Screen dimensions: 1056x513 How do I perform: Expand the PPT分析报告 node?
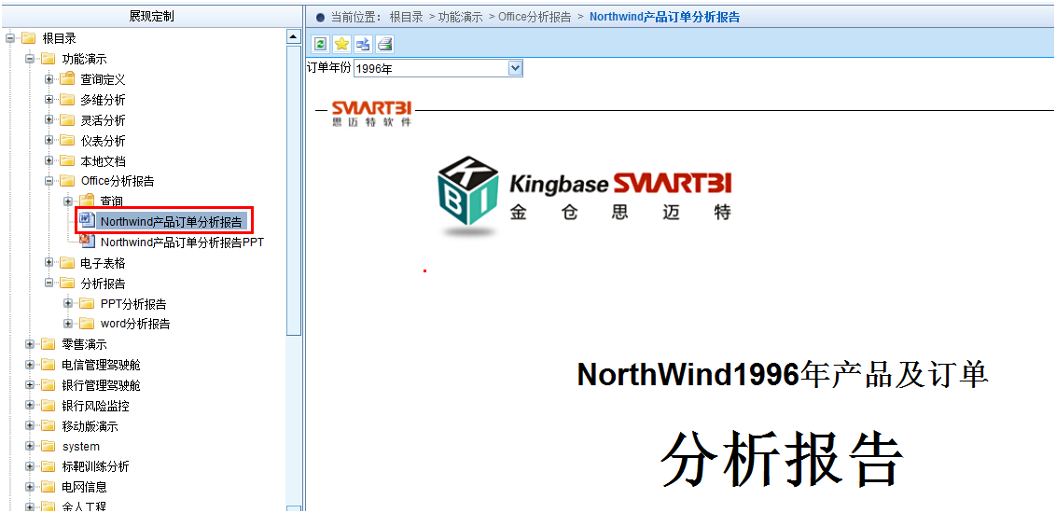pyautogui.click(x=68, y=304)
